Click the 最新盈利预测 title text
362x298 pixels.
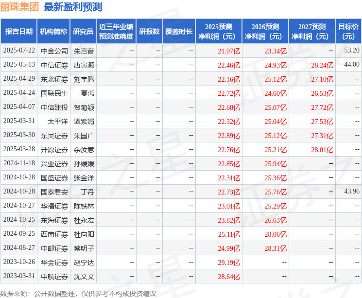coord(73,7)
